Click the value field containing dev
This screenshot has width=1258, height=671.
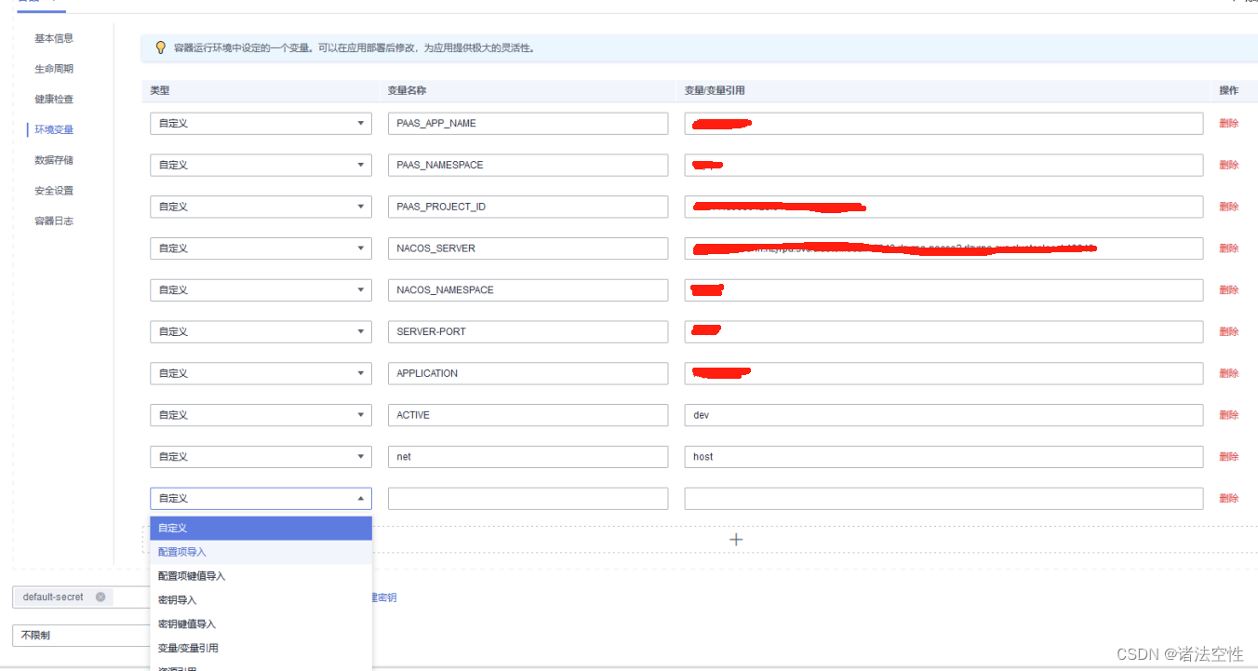(x=943, y=415)
